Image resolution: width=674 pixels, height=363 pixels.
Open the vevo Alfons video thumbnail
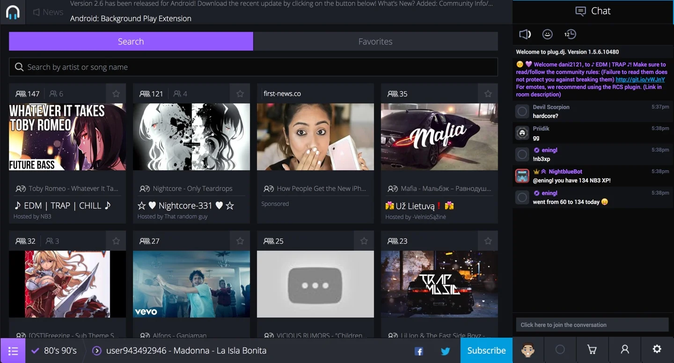tap(191, 284)
